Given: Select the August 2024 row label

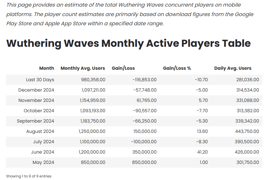Looking at the screenshot, I should [40, 131].
